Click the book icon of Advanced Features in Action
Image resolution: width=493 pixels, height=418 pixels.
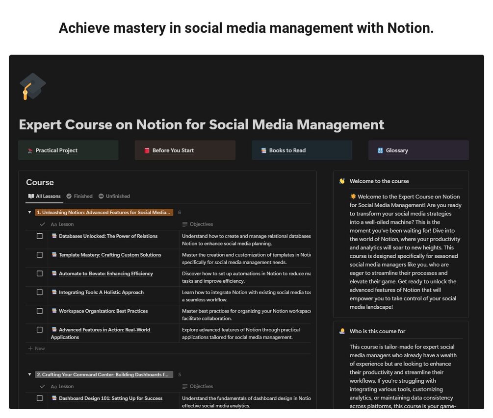pos(54,329)
